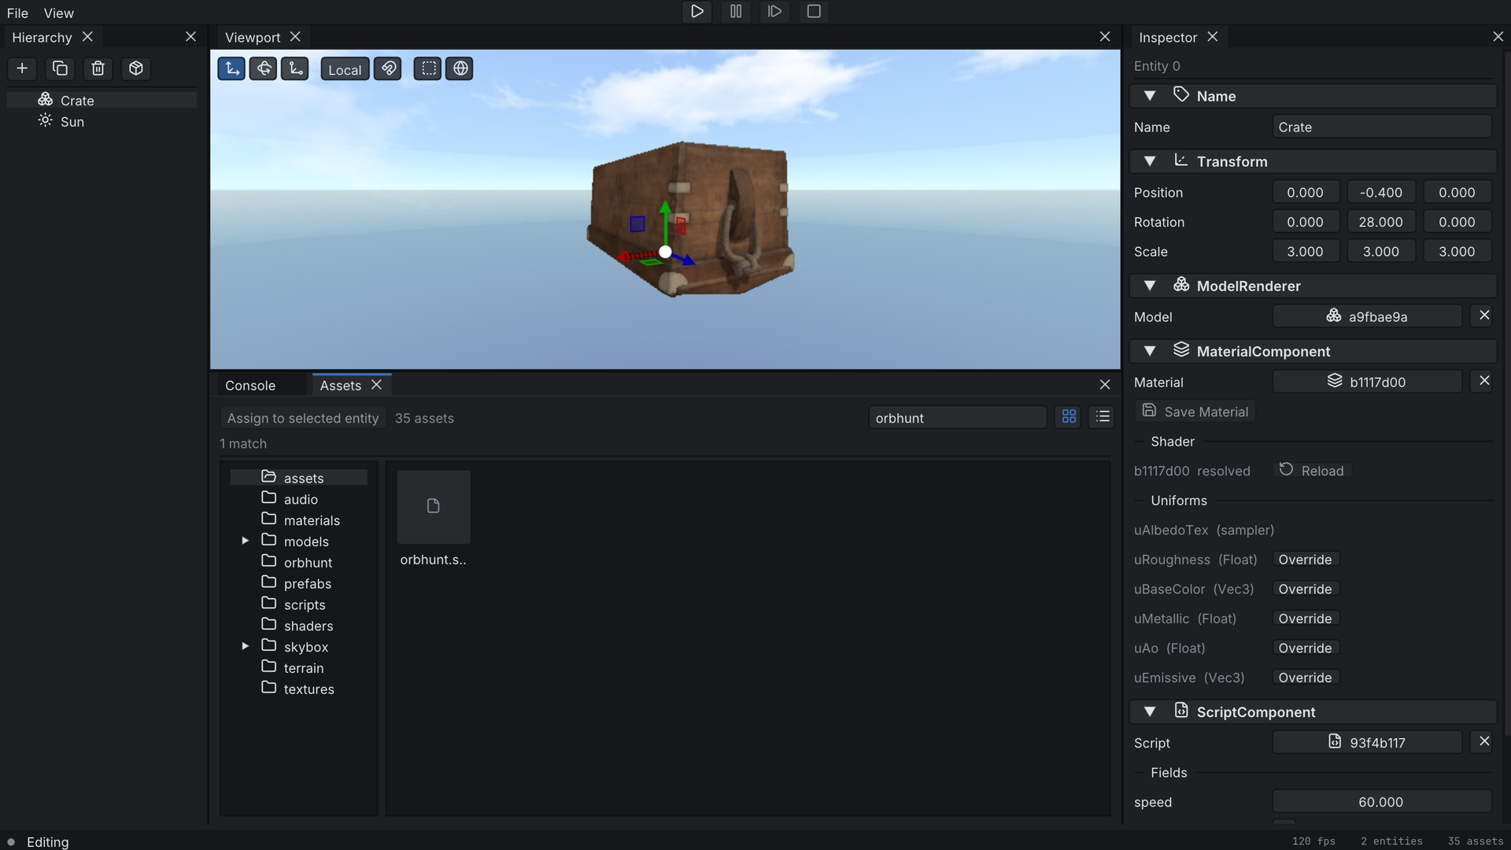Add a new entity with plus icon

click(22, 68)
